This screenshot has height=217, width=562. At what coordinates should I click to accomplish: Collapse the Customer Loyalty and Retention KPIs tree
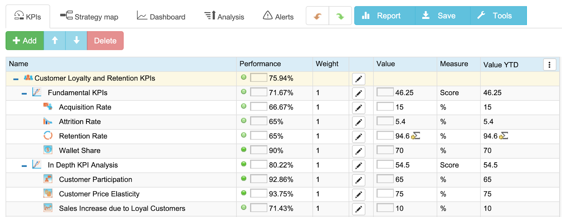pyautogui.click(x=16, y=79)
